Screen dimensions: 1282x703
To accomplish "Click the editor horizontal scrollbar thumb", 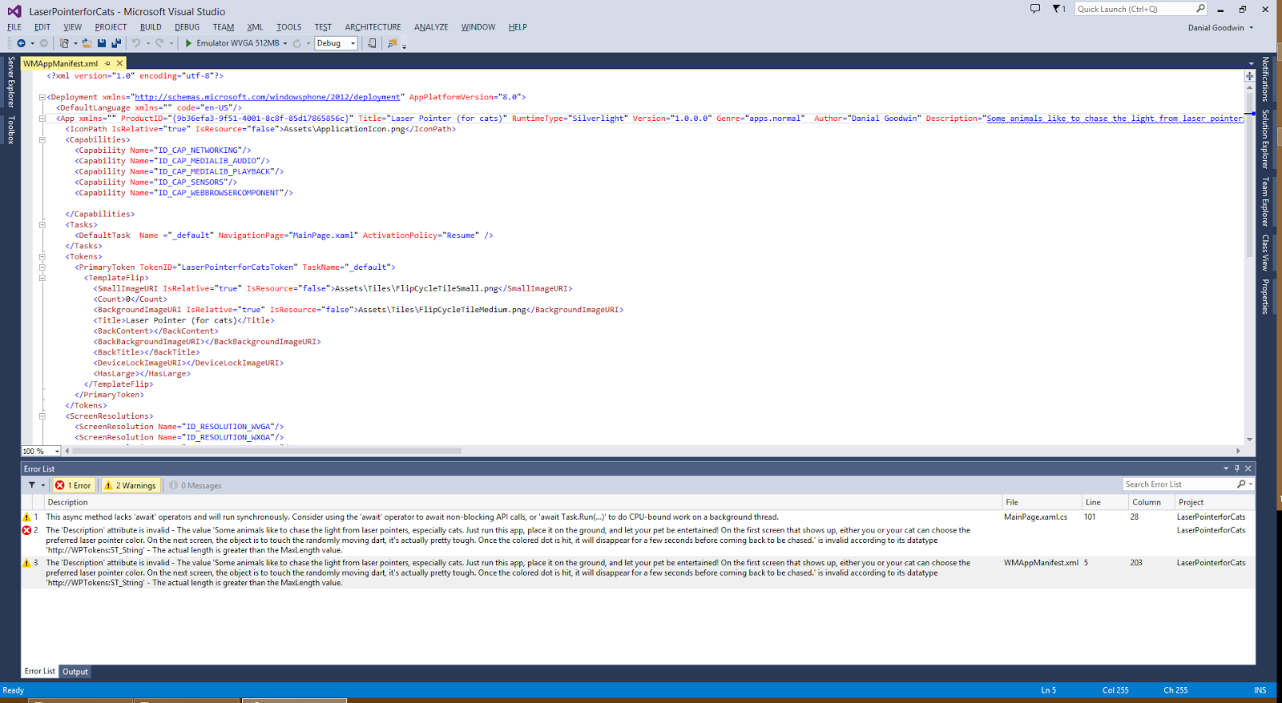I will click(268, 451).
